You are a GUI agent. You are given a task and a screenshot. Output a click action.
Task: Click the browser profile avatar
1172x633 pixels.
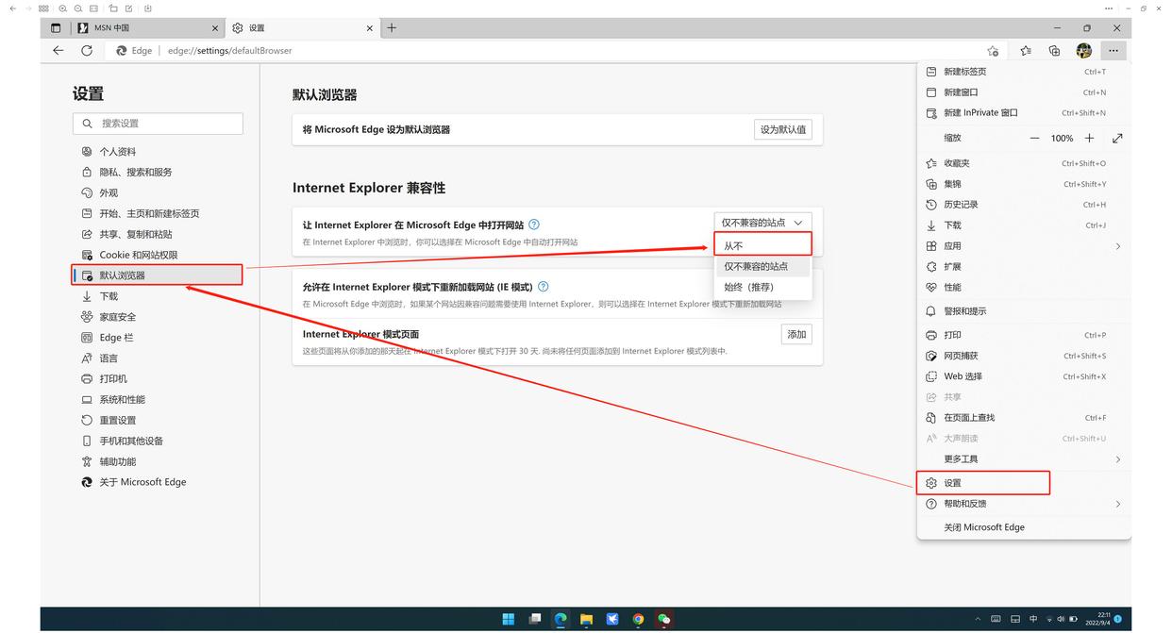(x=1083, y=51)
